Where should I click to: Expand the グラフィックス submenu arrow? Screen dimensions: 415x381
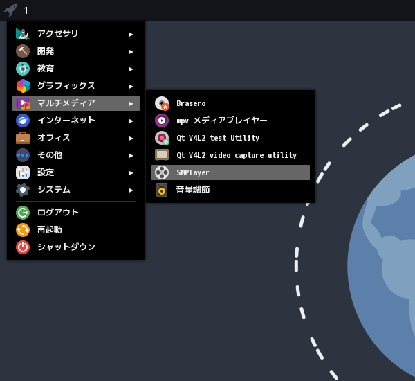point(131,87)
